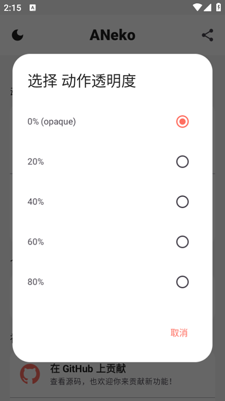The image size is (225, 401).
Task: Click the 选择 动作透明度 dialog title
Action: tap(81, 81)
